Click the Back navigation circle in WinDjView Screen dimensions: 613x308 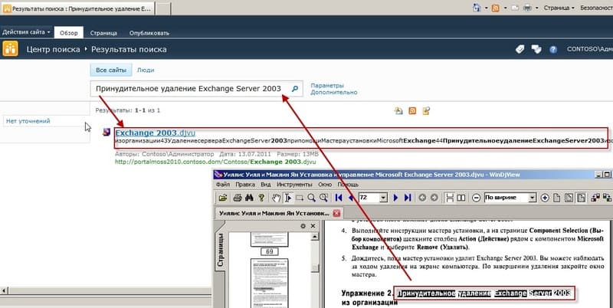pyautogui.click(x=422, y=198)
